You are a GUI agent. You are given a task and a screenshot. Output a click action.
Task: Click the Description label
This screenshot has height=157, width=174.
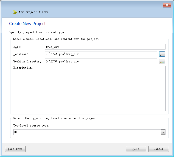tap(23, 68)
